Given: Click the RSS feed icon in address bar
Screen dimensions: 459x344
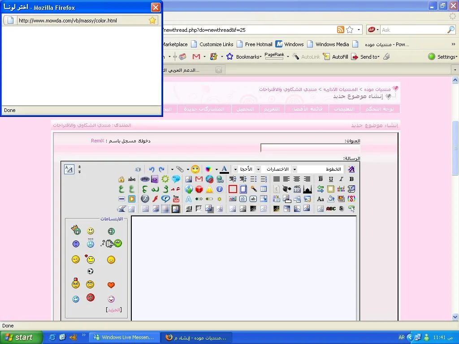Looking at the screenshot, I should tap(341, 30).
